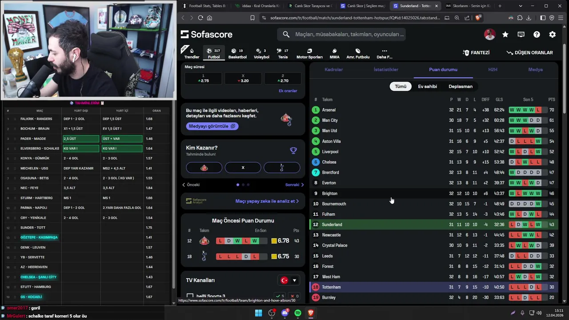Select the Motor Sporları category
Viewport: 569px width, 320px height.
[x=309, y=53]
